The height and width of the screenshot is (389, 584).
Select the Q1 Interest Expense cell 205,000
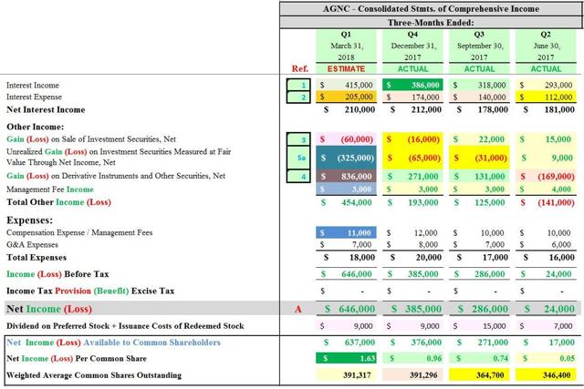(x=346, y=97)
